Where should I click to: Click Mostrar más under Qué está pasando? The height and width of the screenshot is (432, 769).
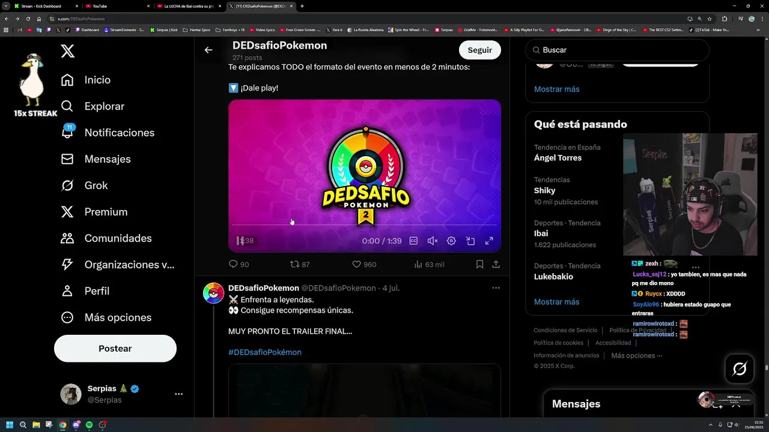click(x=557, y=302)
